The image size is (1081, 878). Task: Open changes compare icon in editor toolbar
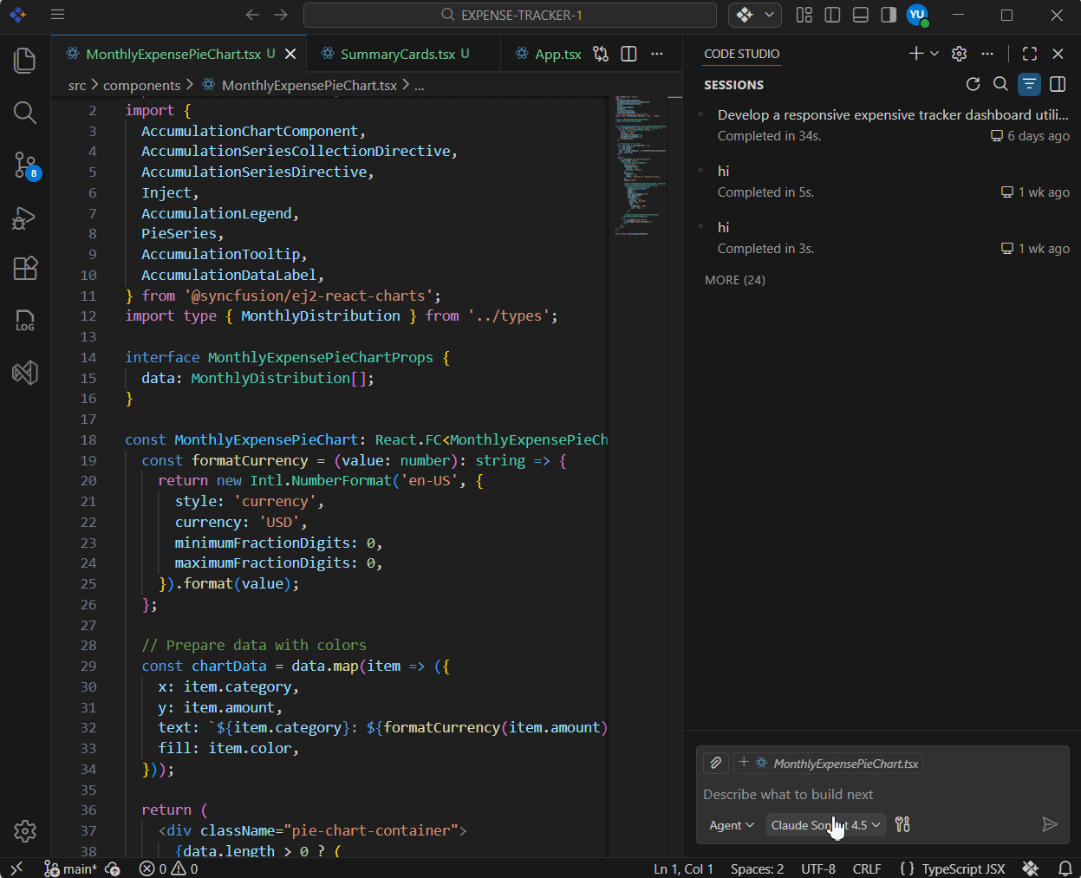pyautogui.click(x=601, y=54)
